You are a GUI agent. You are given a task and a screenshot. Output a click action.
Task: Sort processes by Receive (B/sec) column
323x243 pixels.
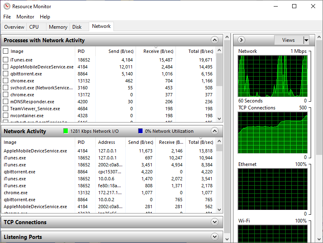[156, 51]
